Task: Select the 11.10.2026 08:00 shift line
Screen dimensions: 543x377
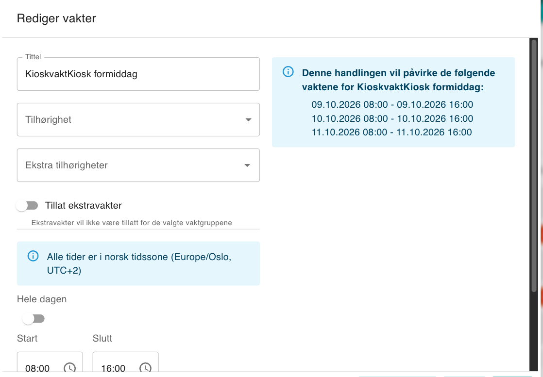Action: 391,132
